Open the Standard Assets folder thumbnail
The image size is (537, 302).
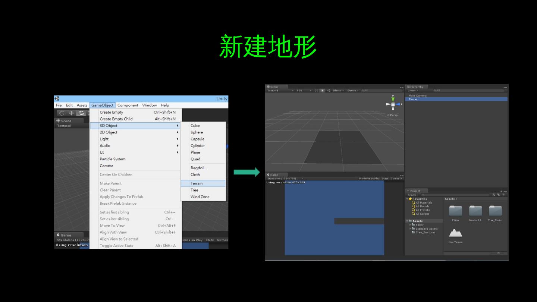coord(475,211)
